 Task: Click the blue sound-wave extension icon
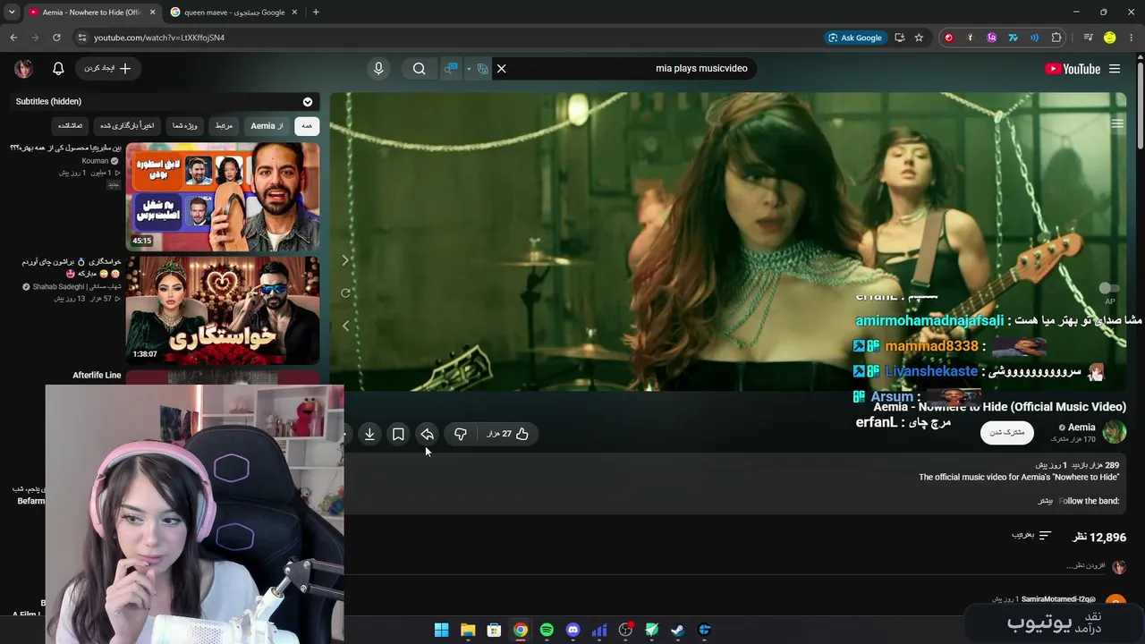click(x=1035, y=38)
